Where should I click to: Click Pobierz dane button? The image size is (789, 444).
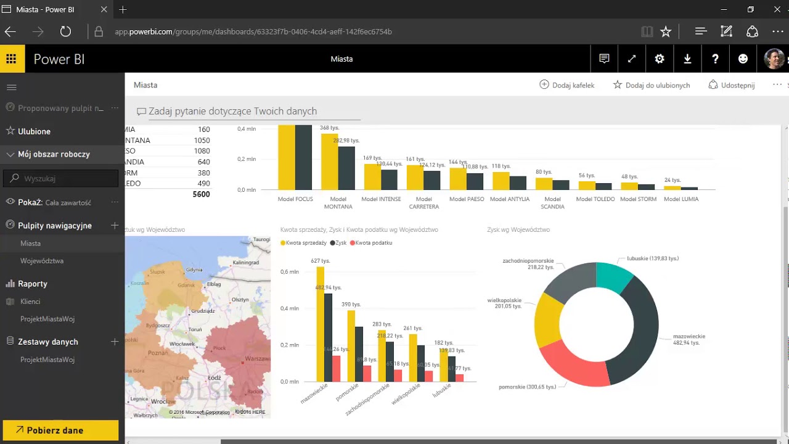point(60,430)
